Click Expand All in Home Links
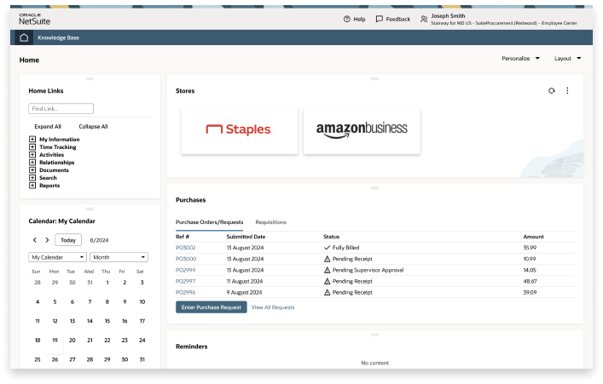603x384 pixels. 48,126
